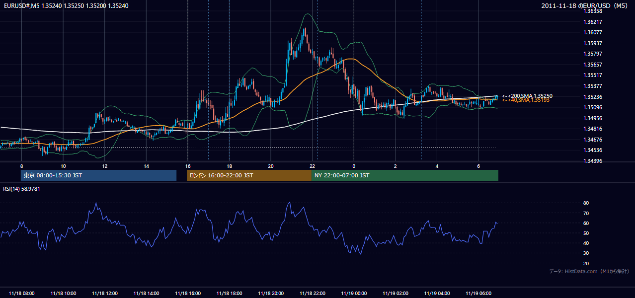
Task: Click the RSI scale value 40
Action: (586, 243)
